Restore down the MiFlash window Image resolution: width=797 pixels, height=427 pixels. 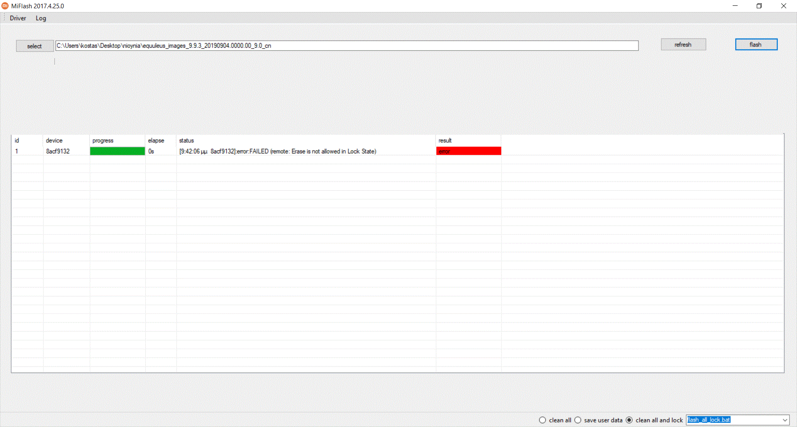[759, 6]
